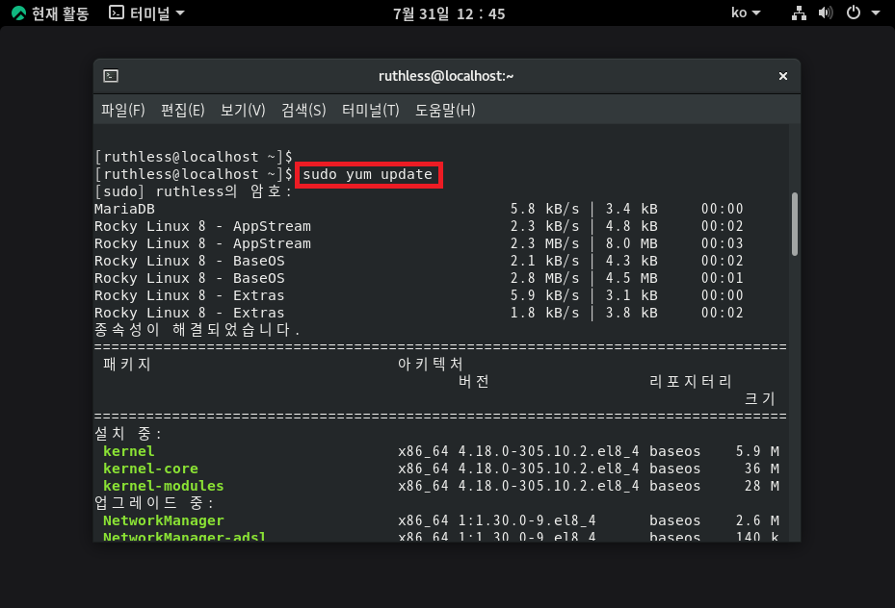Click the '리포지터리' column header text
Image resolution: width=895 pixels, height=608 pixels.
click(x=691, y=381)
